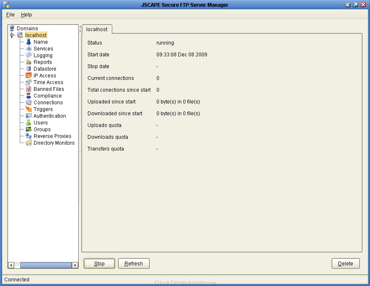Open the Directory Monitors tree item
The image size is (370, 286).
(x=54, y=143)
